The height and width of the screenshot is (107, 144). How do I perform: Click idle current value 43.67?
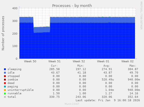click(55, 73)
